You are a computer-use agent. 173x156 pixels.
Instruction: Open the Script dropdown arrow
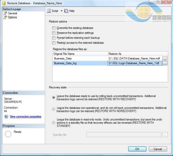point(62,11)
